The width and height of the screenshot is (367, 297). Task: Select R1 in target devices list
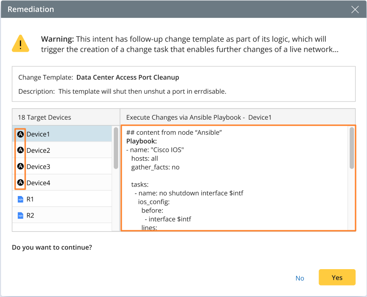30,199
